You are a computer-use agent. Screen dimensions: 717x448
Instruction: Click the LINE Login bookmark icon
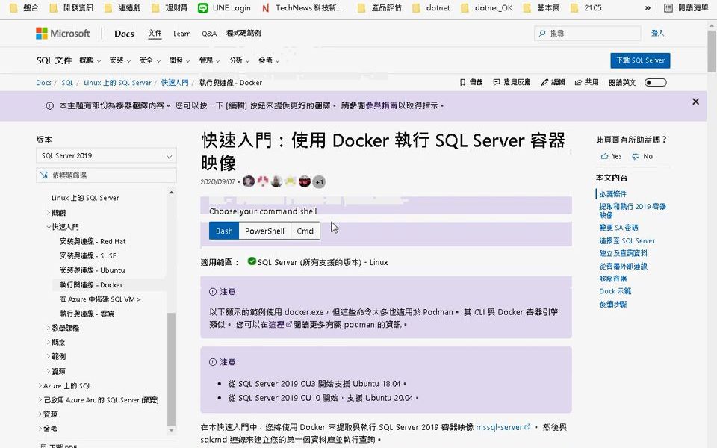point(203,8)
